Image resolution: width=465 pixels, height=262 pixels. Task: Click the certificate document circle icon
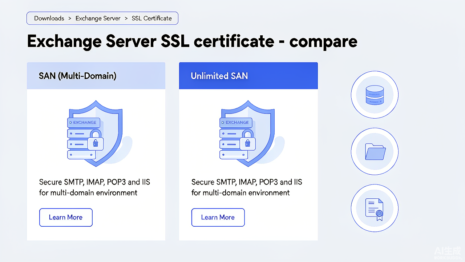pos(375,209)
